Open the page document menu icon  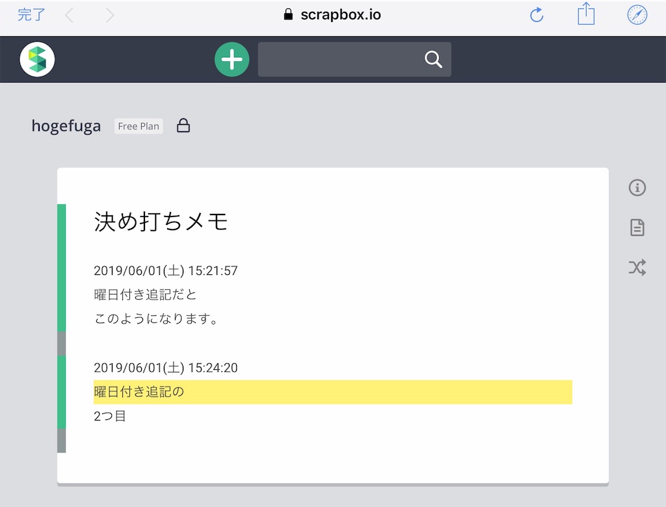coord(637,227)
